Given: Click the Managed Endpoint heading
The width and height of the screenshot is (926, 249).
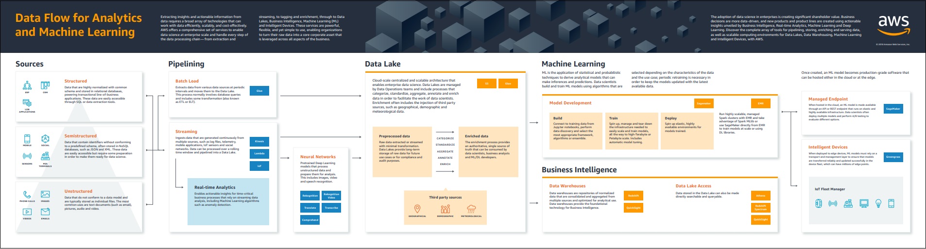Looking at the screenshot, I should (828, 99).
